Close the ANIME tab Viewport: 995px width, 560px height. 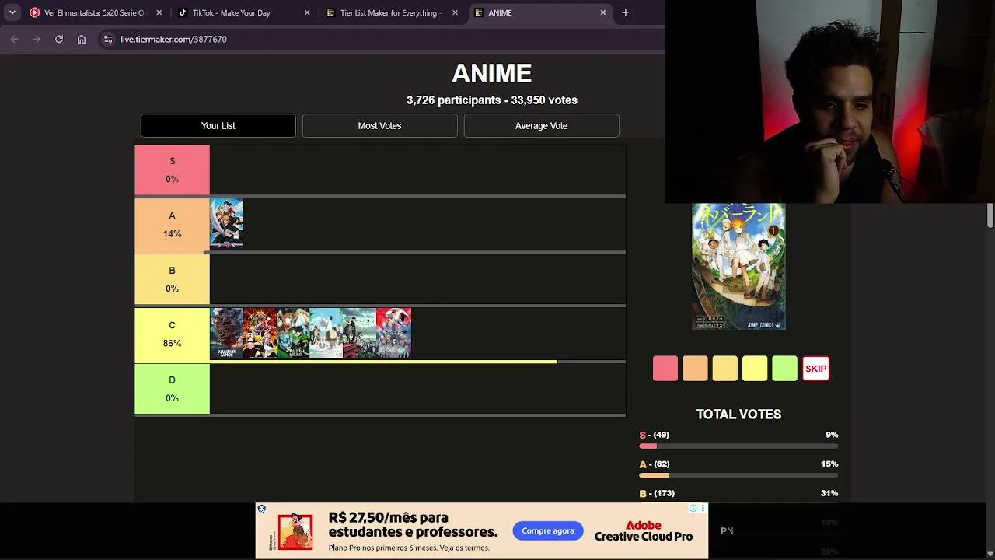click(x=602, y=12)
